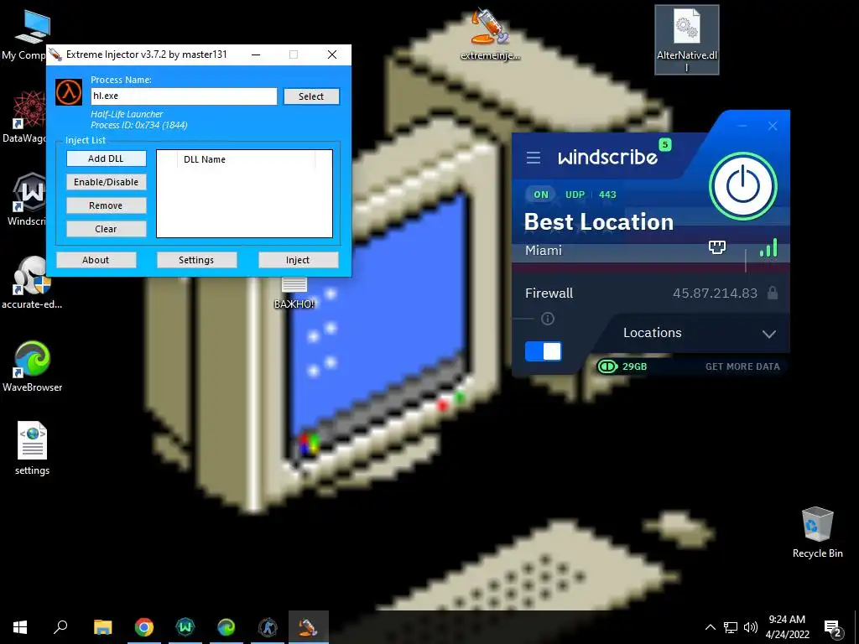Click the UDP protocol label in Windscribe
Viewport: 859px width, 644px height.
(575, 195)
